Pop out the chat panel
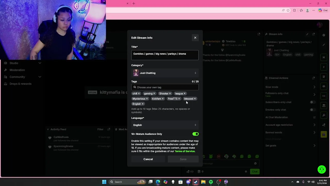330x186 pixels. click(x=259, y=34)
